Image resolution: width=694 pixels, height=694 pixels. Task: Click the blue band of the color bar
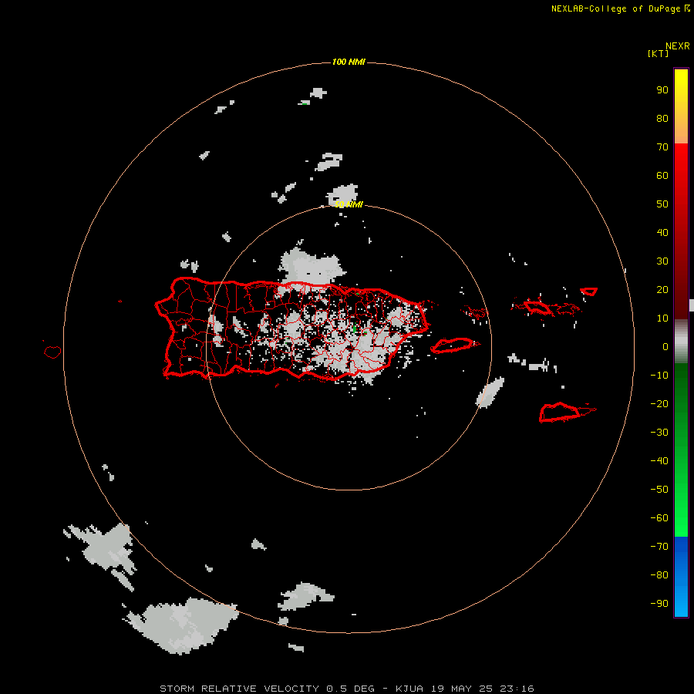pyautogui.click(x=681, y=577)
